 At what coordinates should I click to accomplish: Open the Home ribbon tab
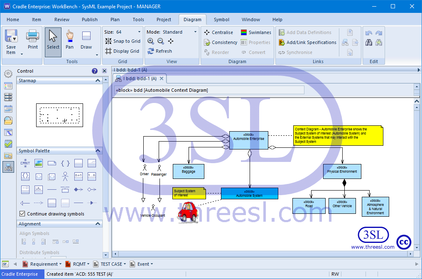click(13, 20)
